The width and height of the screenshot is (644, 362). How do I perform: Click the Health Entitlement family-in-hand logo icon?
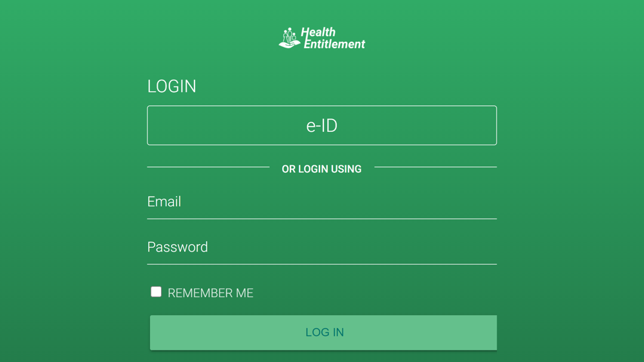(x=290, y=38)
